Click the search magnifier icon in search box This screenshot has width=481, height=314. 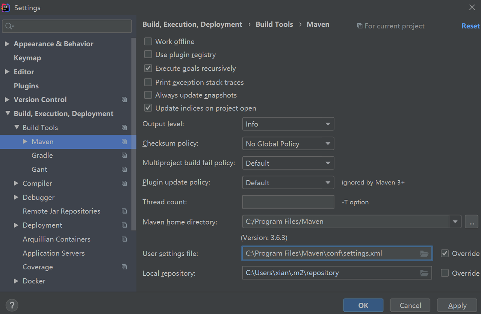pyautogui.click(x=9, y=26)
